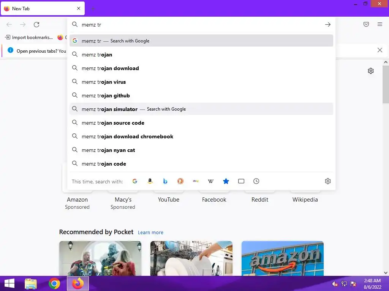Image resolution: width=389 pixels, height=291 pixels.
Task: Pick suggestion memz trojan simulator
Action: (201, 109)
